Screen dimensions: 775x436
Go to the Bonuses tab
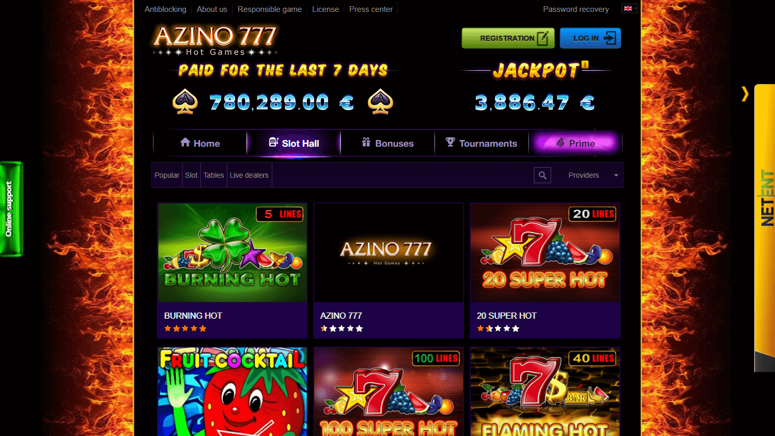(x=388, y=143)
